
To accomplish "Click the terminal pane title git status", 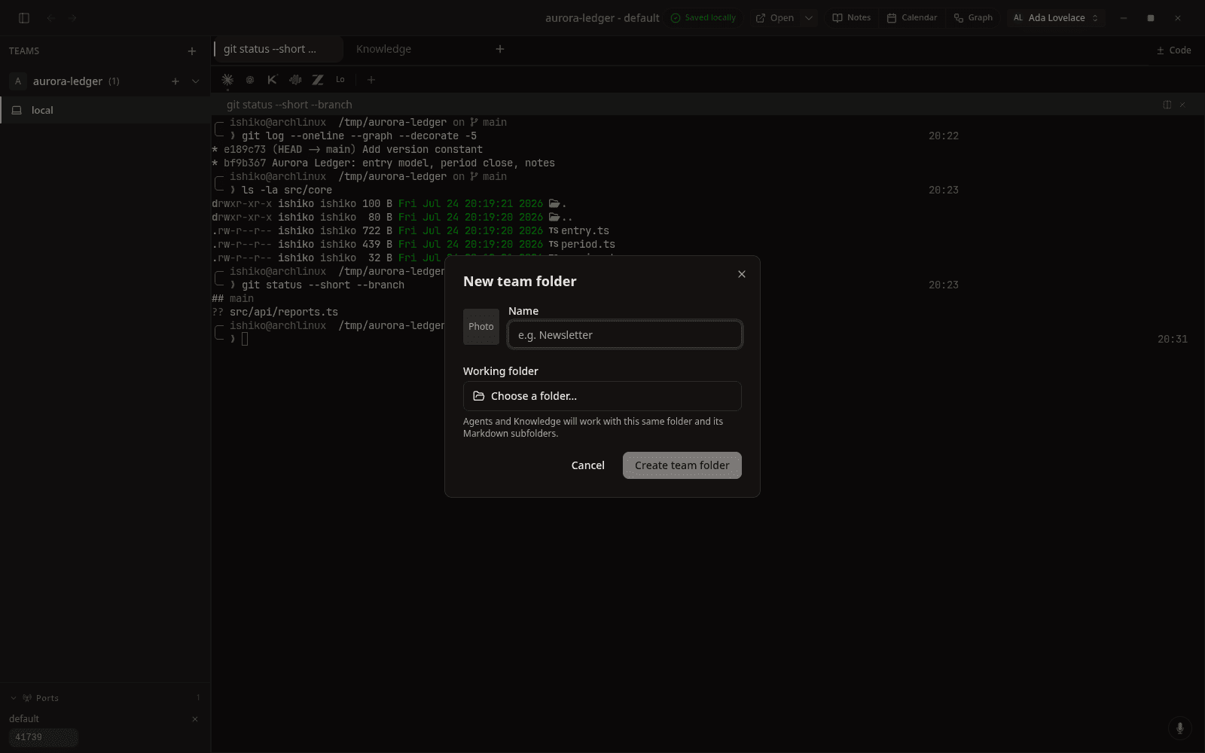I will point(289,105).
